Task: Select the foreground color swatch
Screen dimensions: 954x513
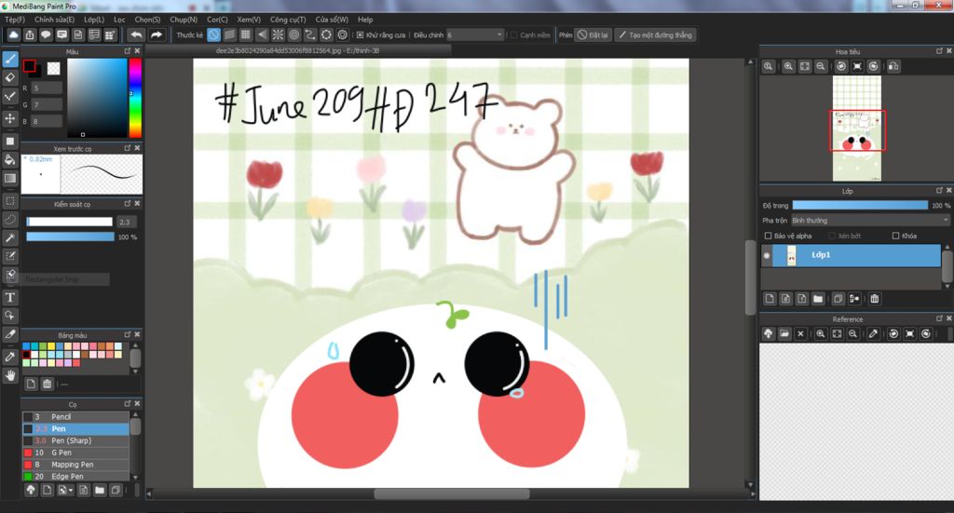Action: [x=29, y=66]
